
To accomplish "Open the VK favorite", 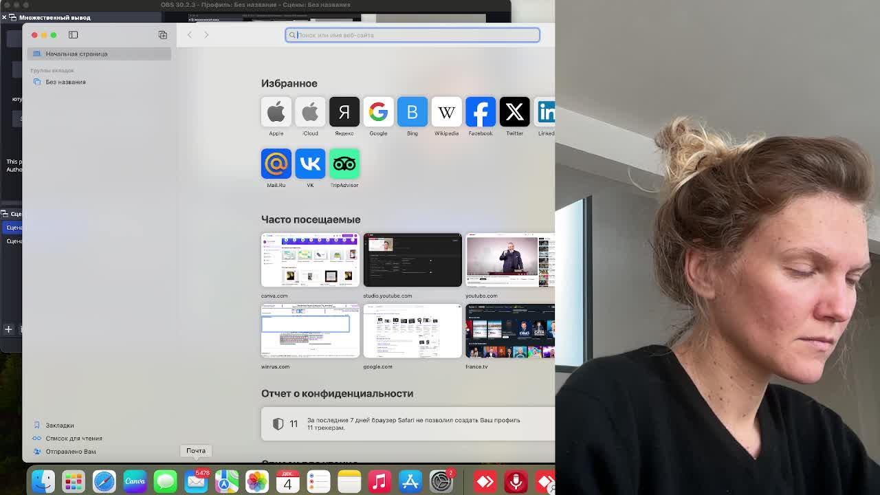I will pos(310,163).
